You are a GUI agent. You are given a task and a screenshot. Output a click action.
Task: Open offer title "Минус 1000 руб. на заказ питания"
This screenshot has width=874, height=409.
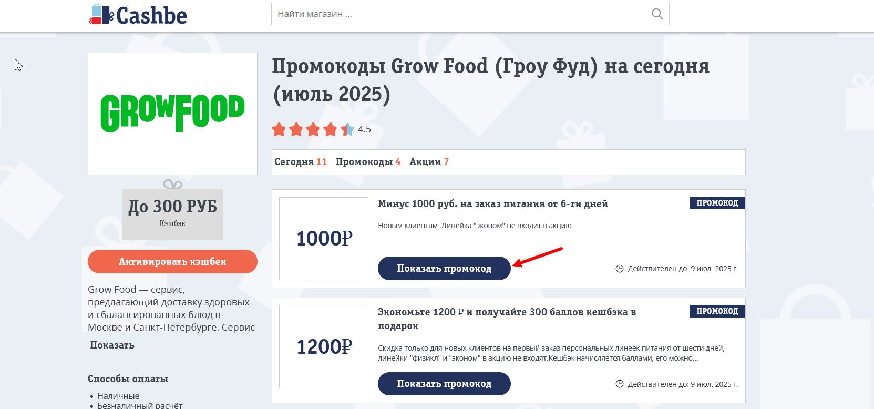click(492, 204)
